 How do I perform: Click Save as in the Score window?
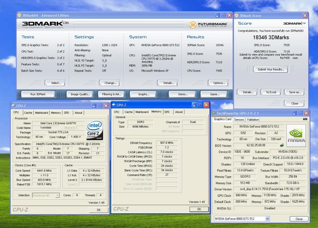[295, 92]
